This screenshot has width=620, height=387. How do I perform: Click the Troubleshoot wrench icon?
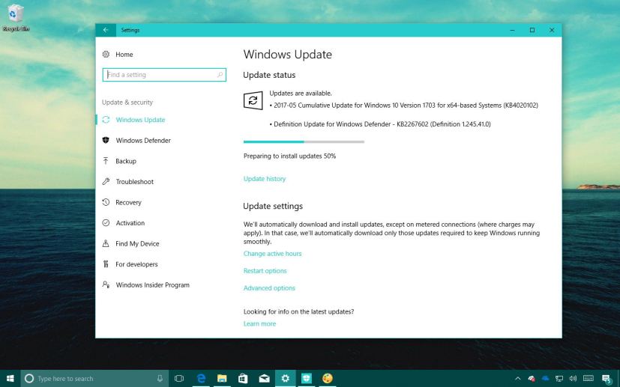click(106, 181)
